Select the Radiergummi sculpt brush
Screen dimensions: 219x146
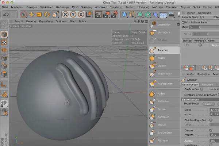tap(164, 84)
